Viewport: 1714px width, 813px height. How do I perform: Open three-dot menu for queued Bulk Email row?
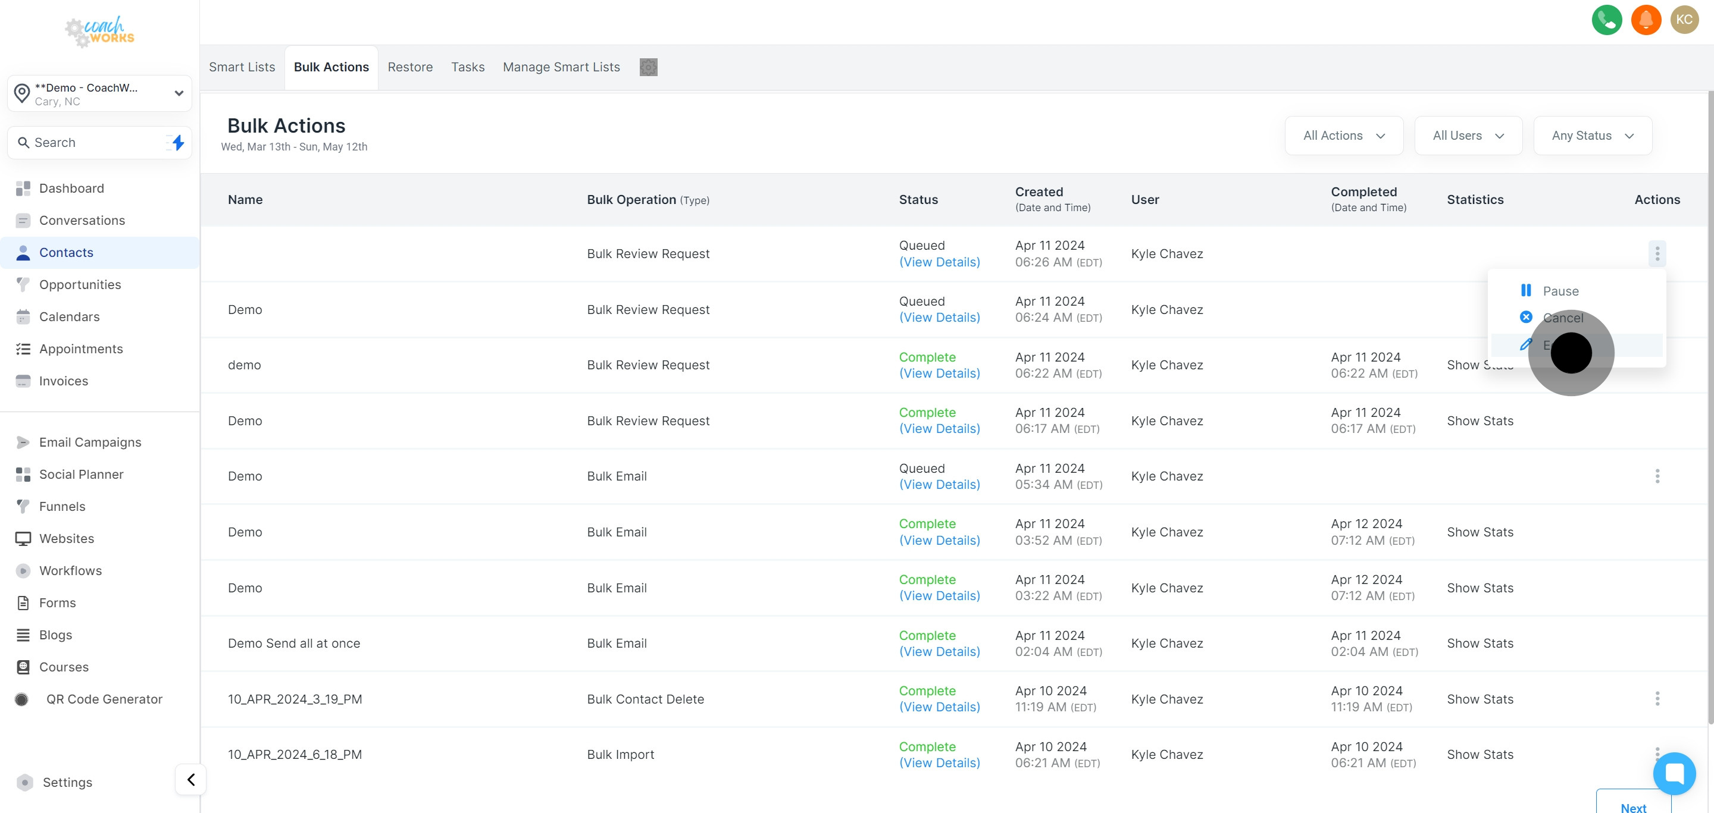click(1657, 476)
